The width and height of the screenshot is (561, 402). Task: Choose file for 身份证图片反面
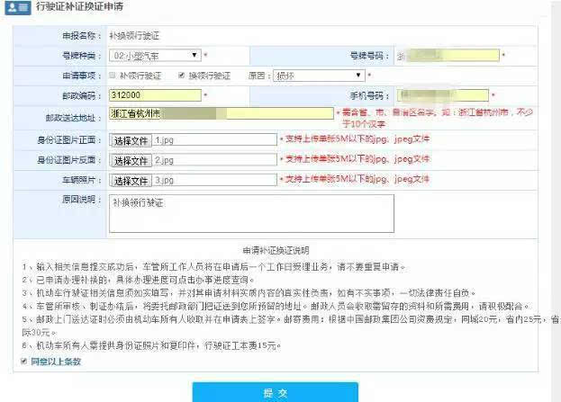click(131, 160)
